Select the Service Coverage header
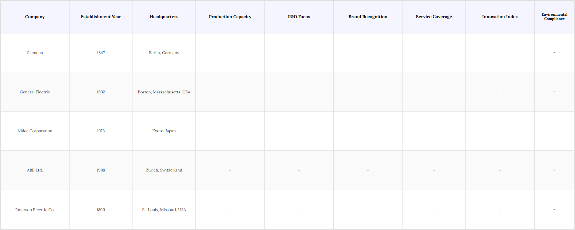The image size is (575, 230). pos(434,17)
